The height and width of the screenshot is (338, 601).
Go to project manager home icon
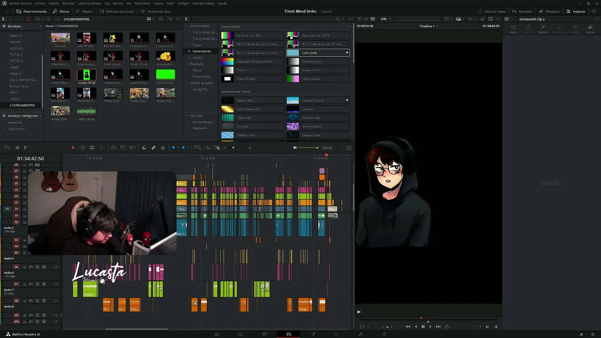[581, 334]
